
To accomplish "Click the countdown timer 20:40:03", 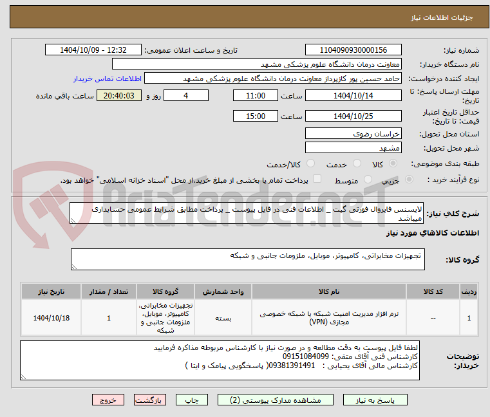I will pyautogui.click(x=119, y=96).
